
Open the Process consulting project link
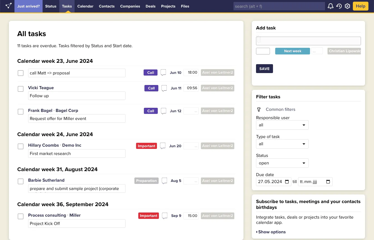click(x=47, y=215)
